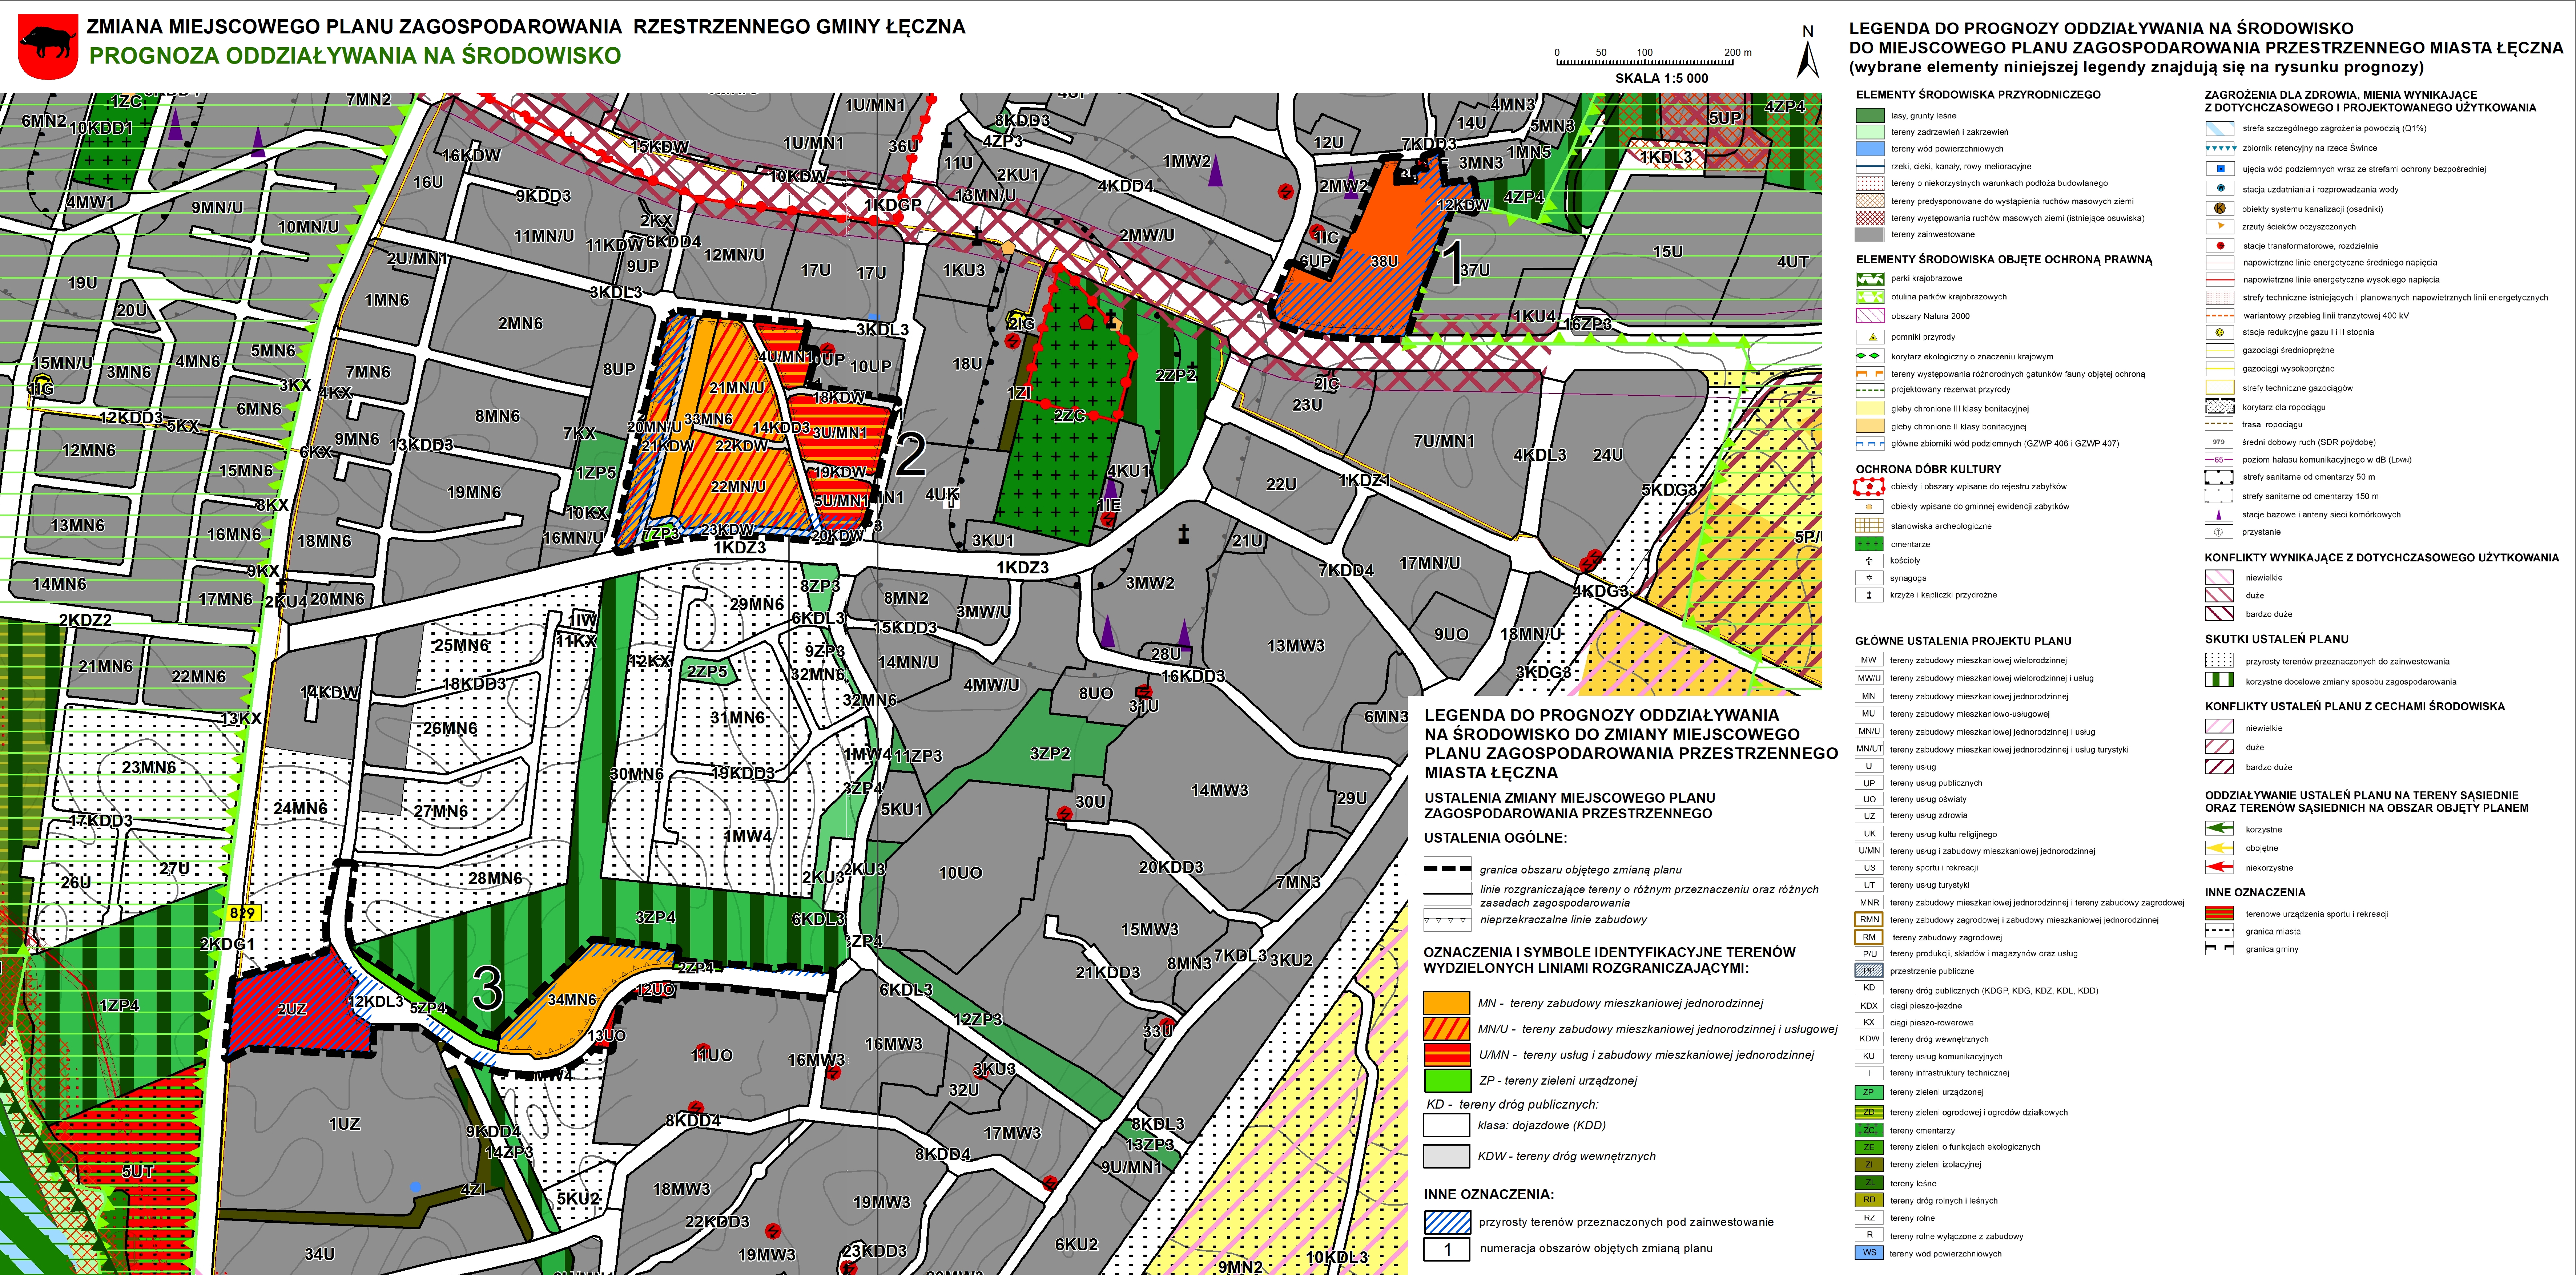Screen dimensions: 2576x1275
Task: Click the 'kościoły' cross legend icon
Action: click(1869, 561)
